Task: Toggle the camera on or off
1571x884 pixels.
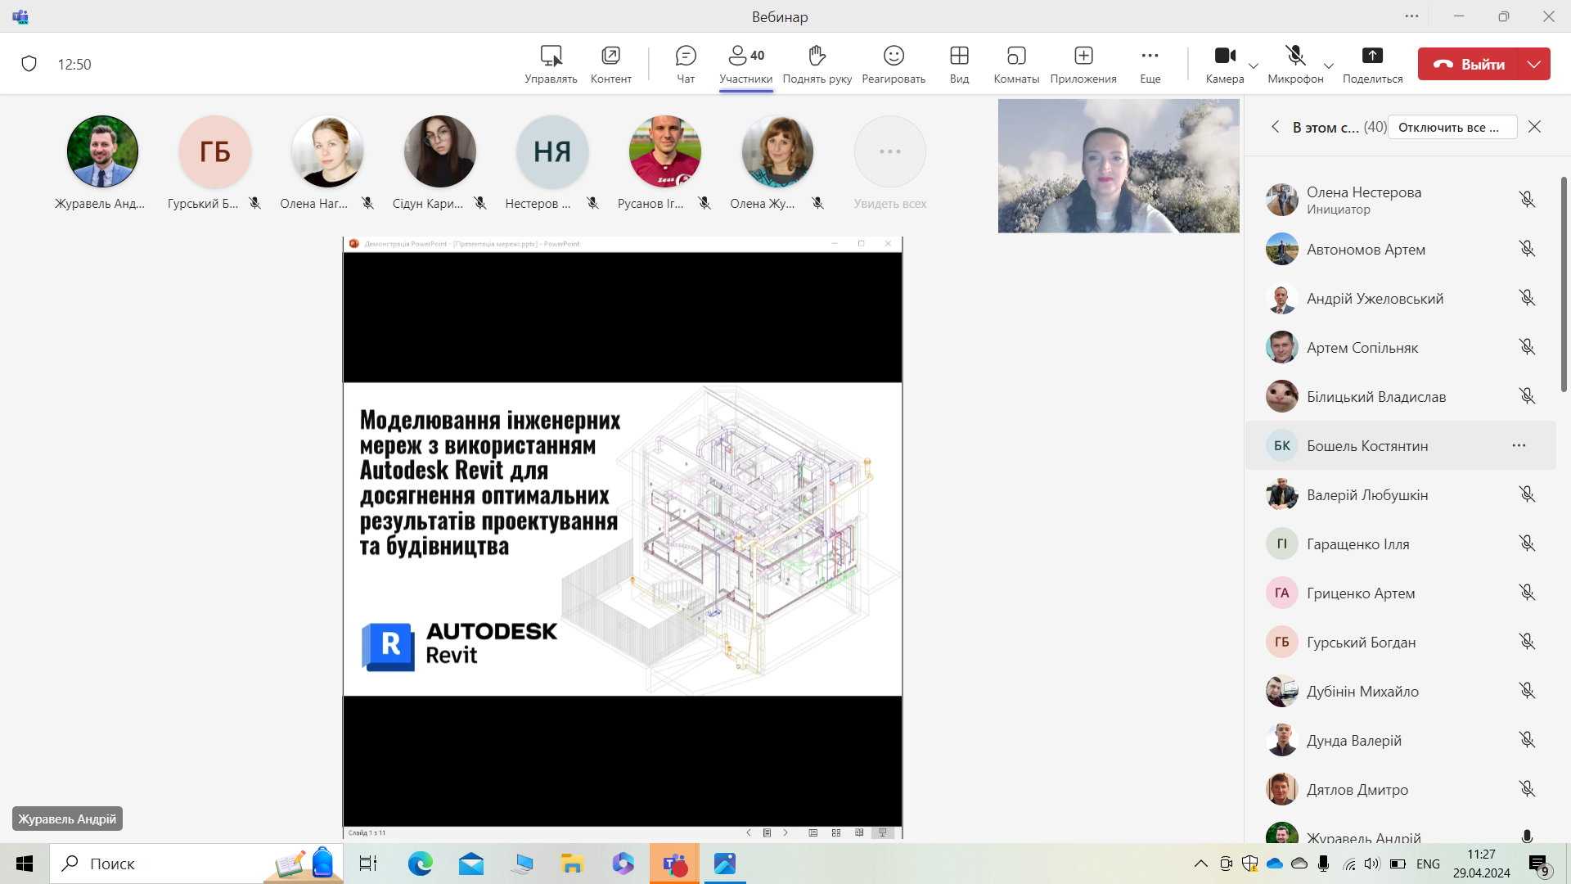Action: (1225, 64)
